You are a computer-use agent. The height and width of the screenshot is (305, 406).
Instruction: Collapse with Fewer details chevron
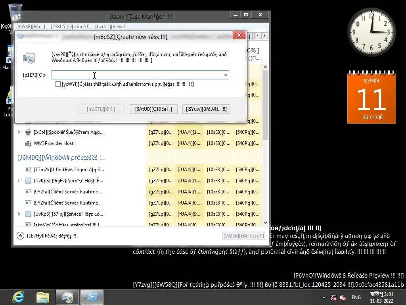(x=20, y=236)
